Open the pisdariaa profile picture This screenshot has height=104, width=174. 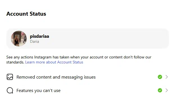click(x=19, y=39)
